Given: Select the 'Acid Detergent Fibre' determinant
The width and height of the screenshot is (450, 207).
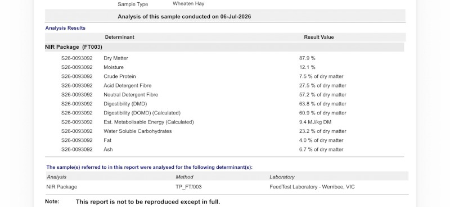Looking at the screenshot, I should point(128,86).
